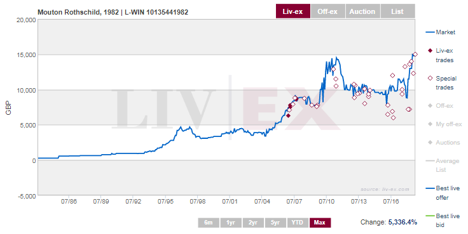Show the Average List series
The image size is (468, 234).
[x=448, y=166]
